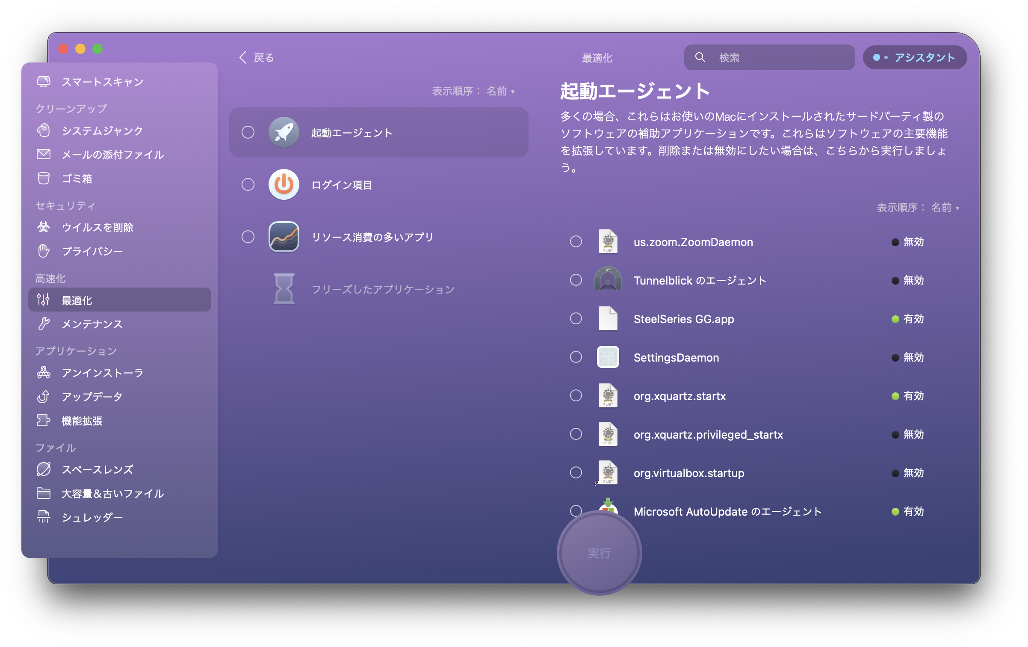
Task: Toggle org.xquartz.privileged_startx 無効 status
Action: click(x=907, y=434)
